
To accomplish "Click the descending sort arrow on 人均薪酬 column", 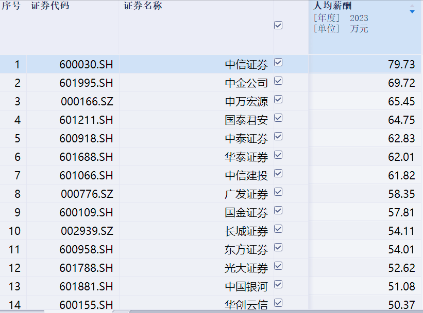I will 412,12.
